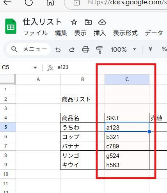The image size is (167, 193).
Task: Select row 5 header
Action: point(8,127)
